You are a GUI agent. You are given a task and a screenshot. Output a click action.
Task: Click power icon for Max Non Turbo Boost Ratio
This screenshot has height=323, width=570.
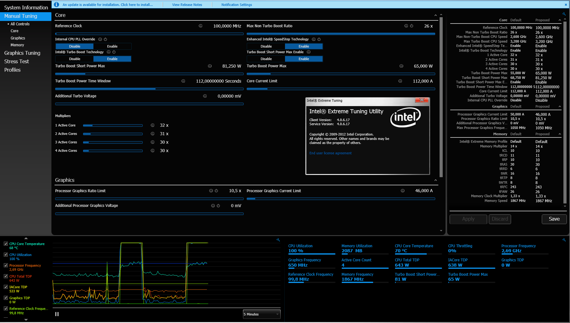(412, 26)
